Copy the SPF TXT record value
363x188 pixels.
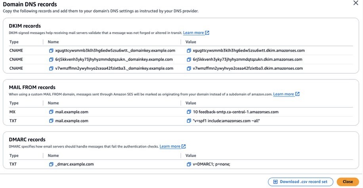(189, 121)
